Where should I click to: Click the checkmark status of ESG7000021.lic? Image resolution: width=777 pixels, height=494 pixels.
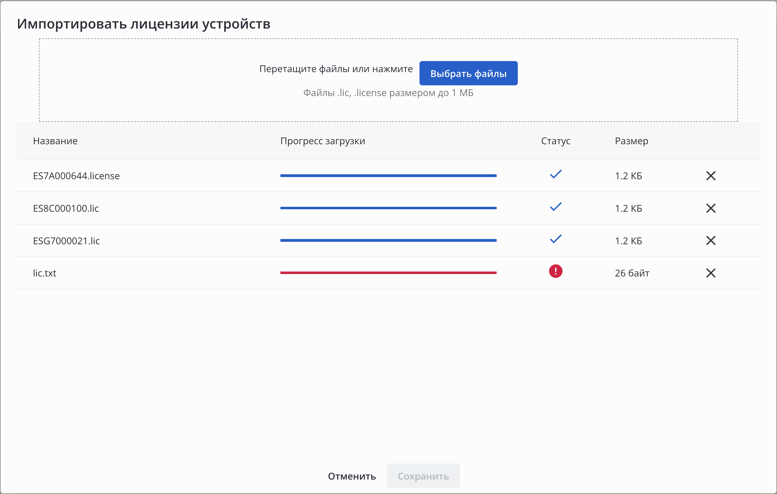[555, 239]
